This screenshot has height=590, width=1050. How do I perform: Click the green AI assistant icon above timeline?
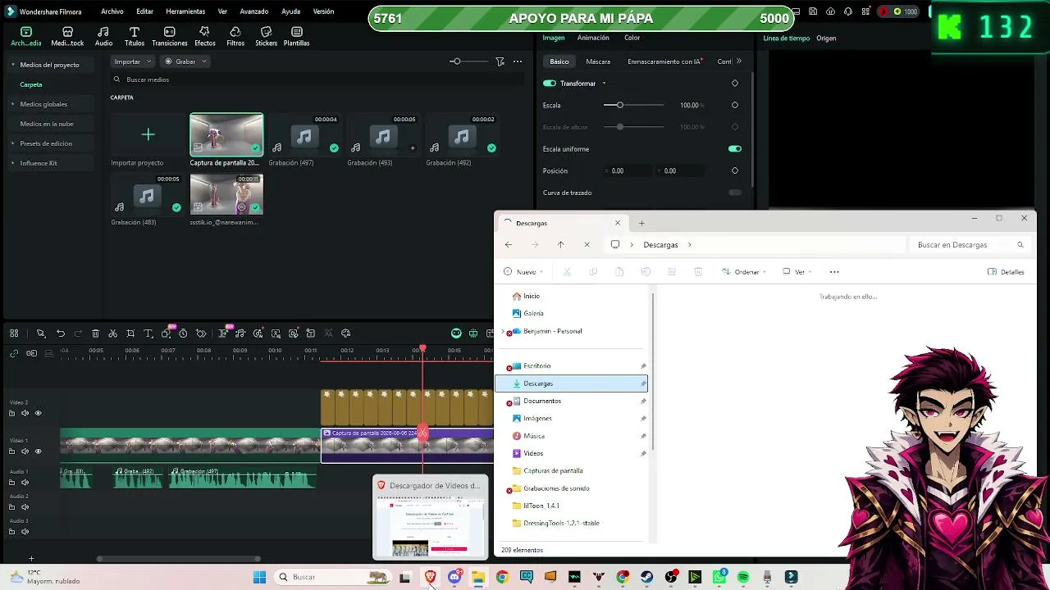456,334
